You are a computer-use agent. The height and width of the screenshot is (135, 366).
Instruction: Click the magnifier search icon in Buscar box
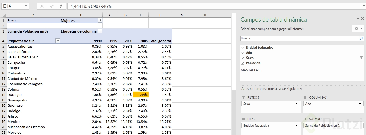tap(361, 38)
